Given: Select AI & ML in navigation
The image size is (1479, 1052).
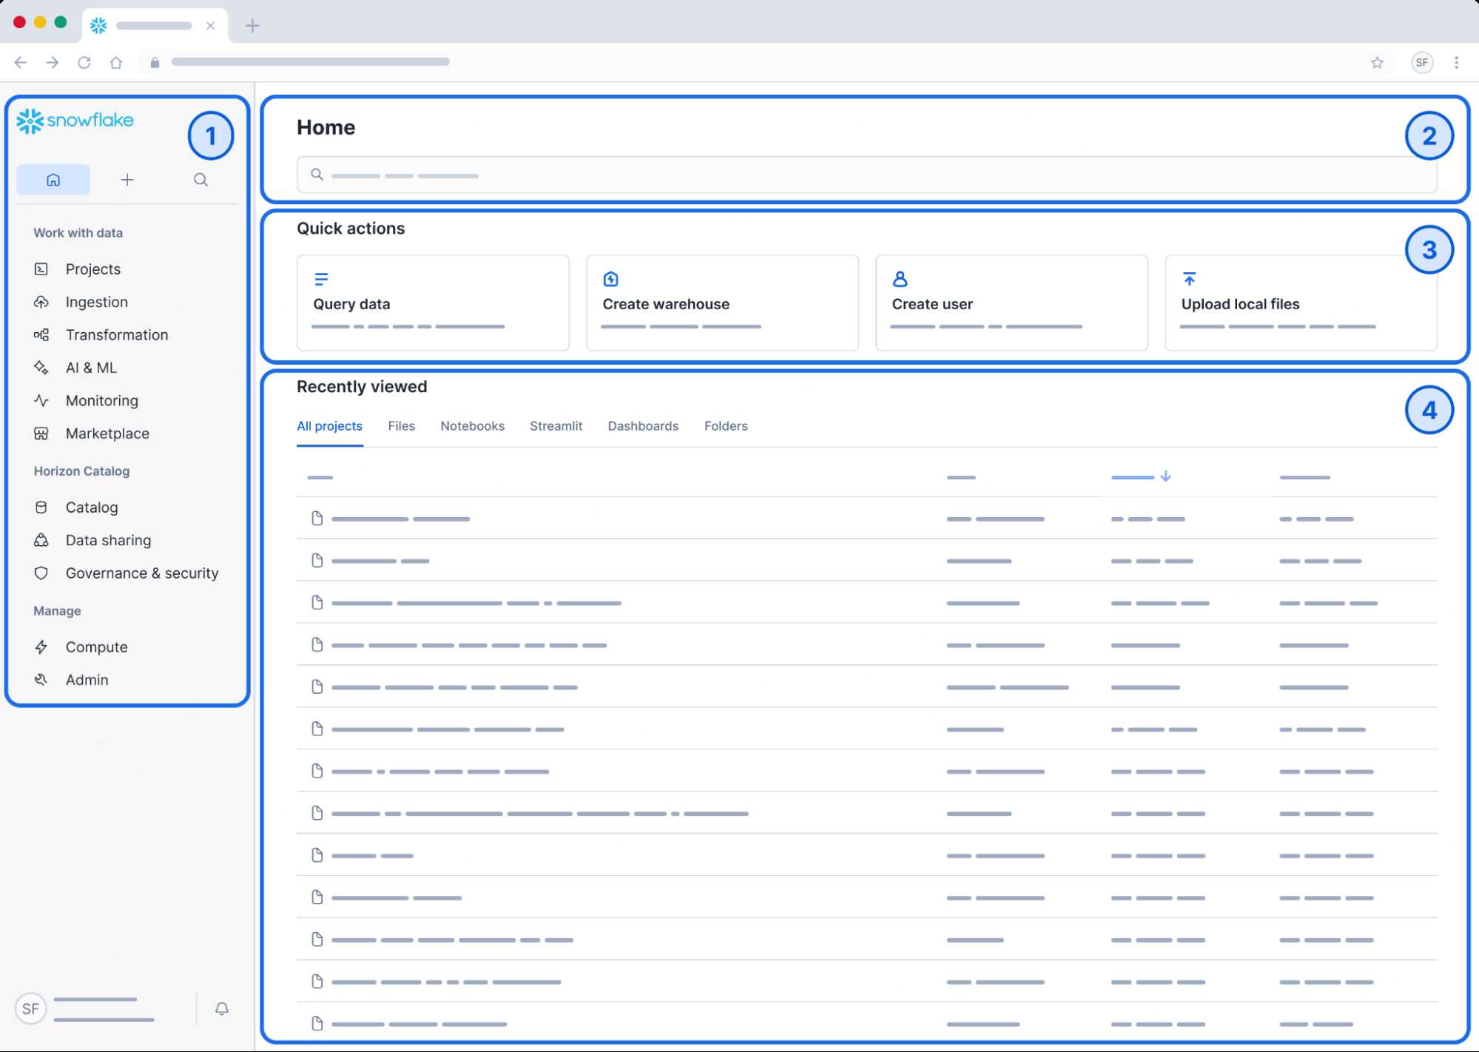Looking at the screenshot, I should pyautogui.click(x=91, y=368).
